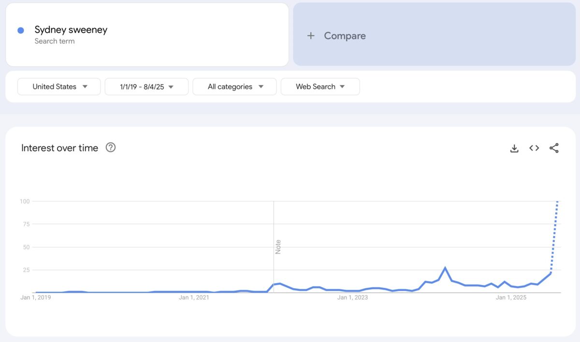Click the dotted forecast segment of the line
This screenshot has height=342, width=580.
[556, 237]
